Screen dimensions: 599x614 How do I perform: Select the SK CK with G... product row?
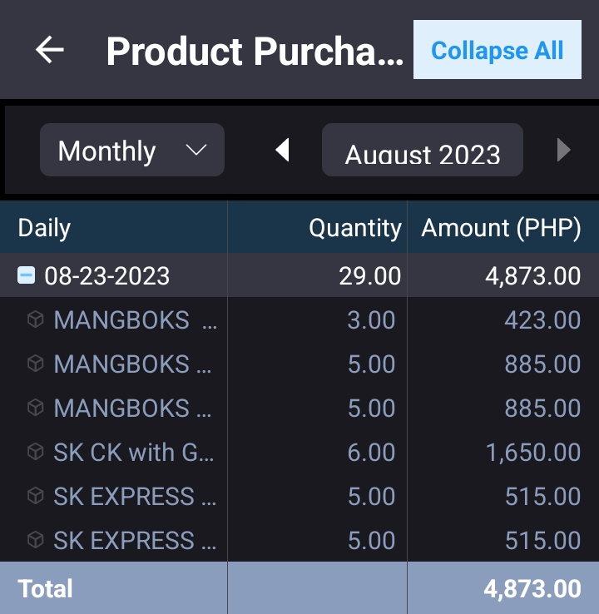pos(134,452)
